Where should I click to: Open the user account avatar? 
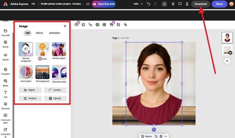pos(232,4)
